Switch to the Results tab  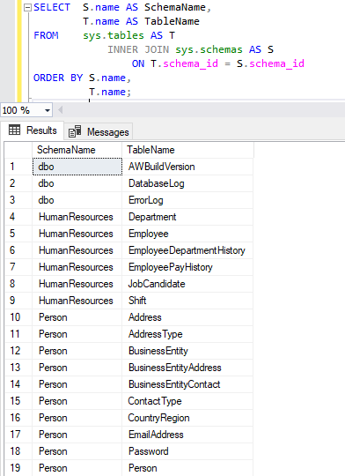click(33, 130)
